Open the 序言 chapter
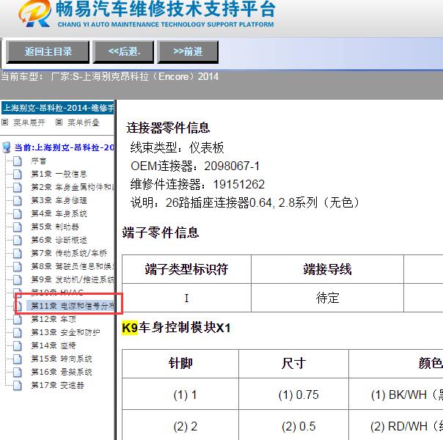The width and height of the screenshot is (443, 440). 38,161
